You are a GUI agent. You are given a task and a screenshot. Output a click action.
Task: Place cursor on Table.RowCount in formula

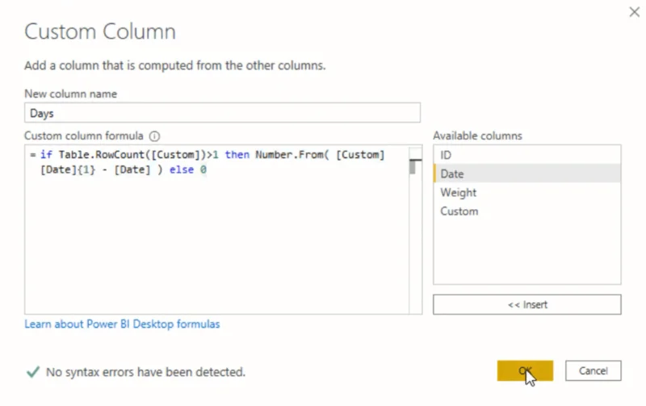[x=102, y=155]
